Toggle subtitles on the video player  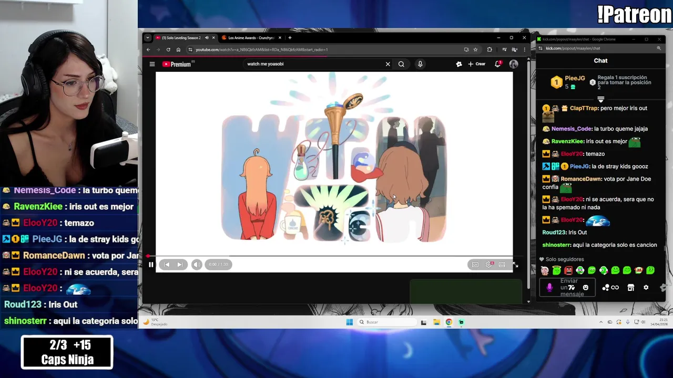[x=475, y=265]
